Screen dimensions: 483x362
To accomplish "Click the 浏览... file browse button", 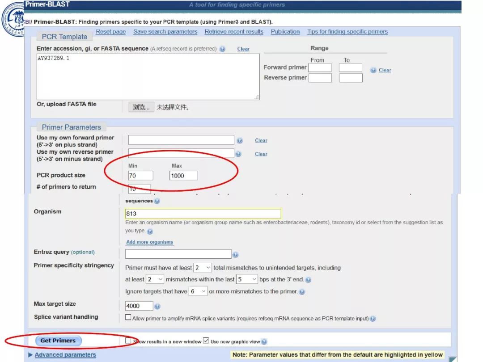I will [141, 107].
